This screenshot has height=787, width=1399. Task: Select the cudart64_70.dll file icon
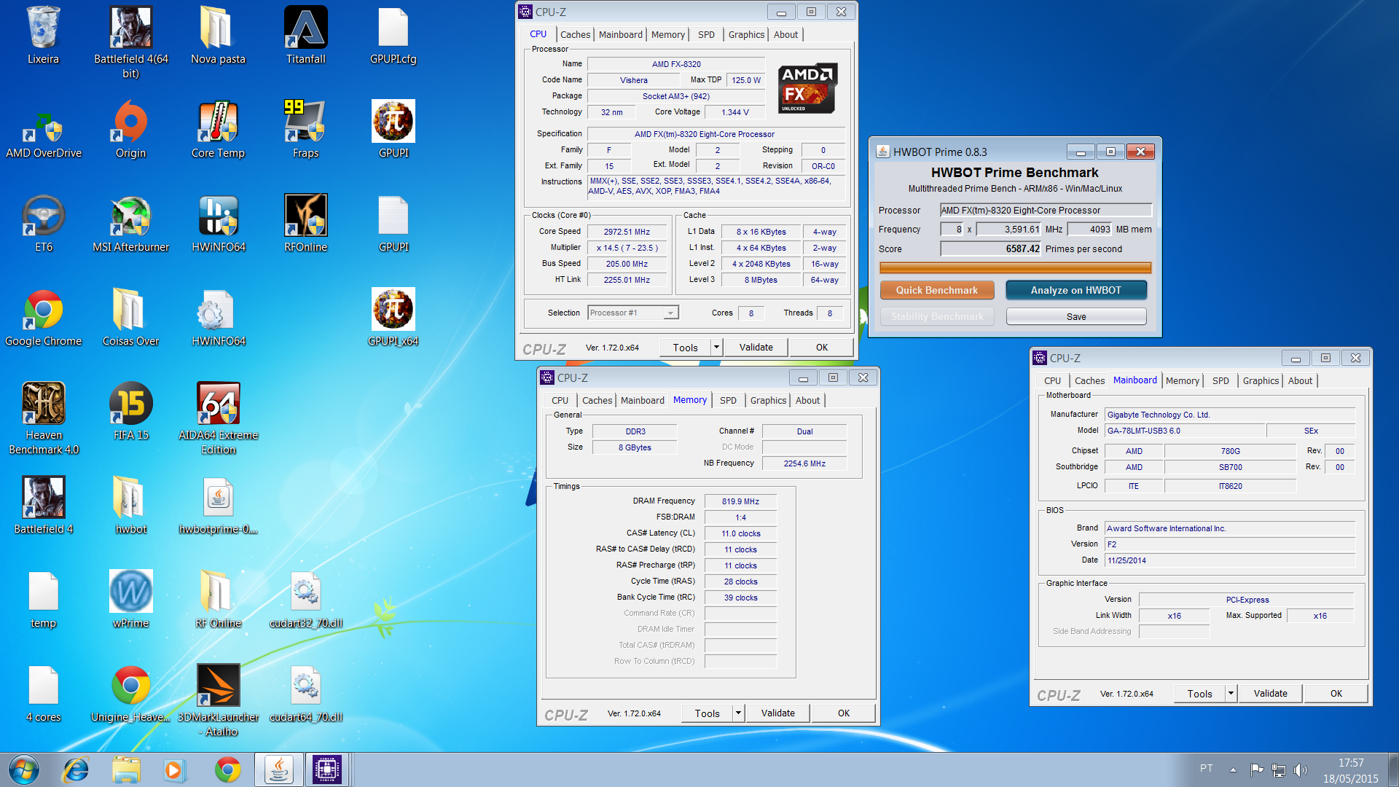[x=305, y=694]
